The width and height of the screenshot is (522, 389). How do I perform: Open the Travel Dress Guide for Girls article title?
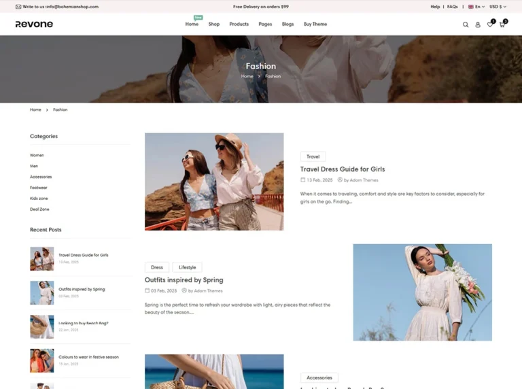(x=343, y=169)
